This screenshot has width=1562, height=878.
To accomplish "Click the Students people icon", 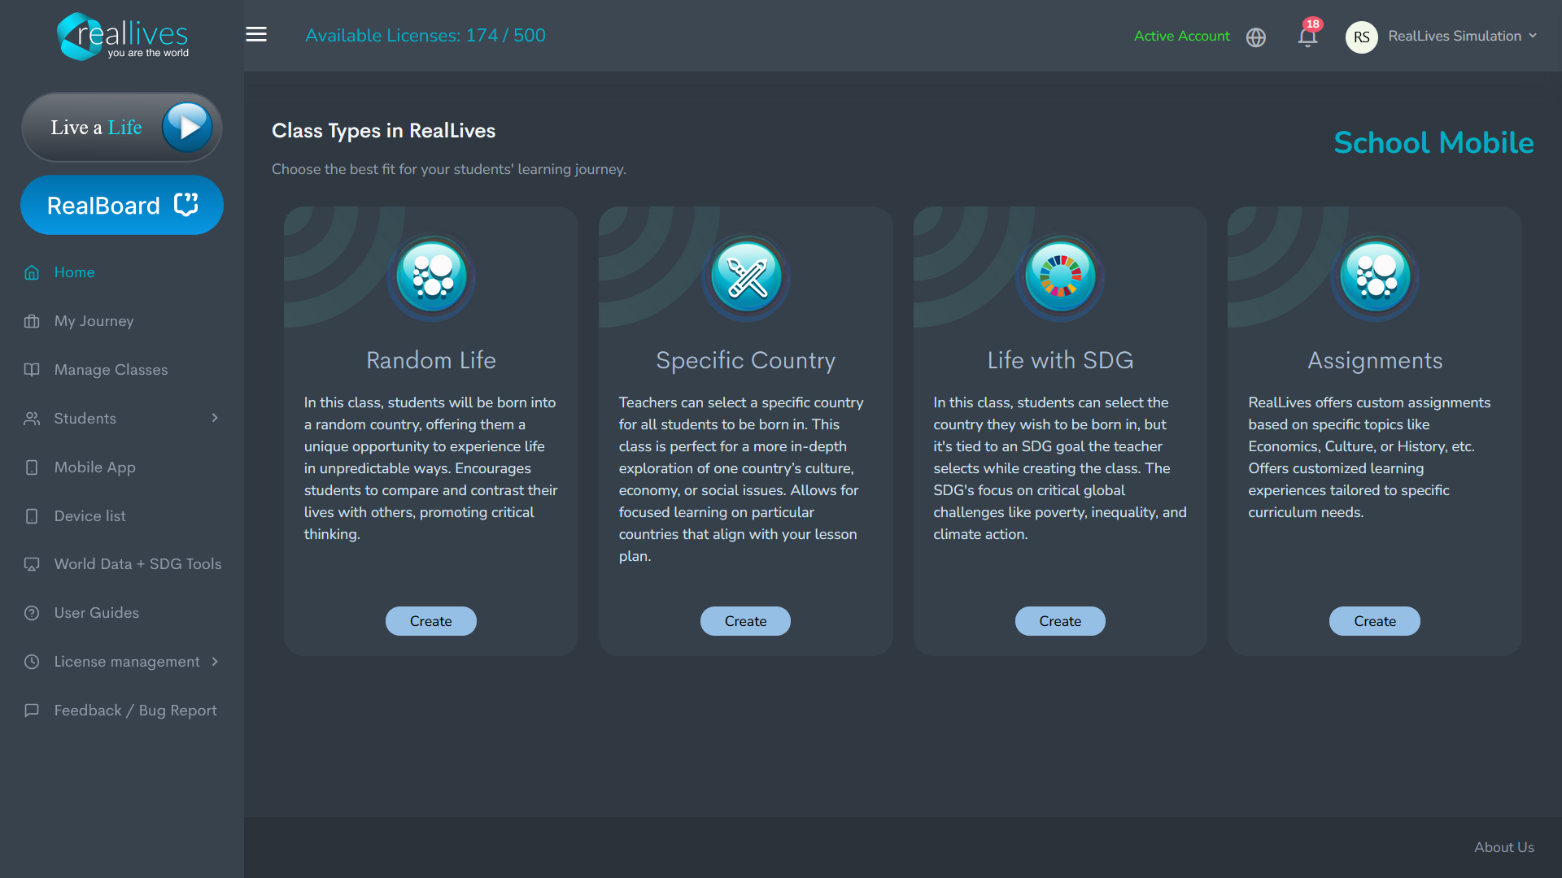I will coord(32,419).
